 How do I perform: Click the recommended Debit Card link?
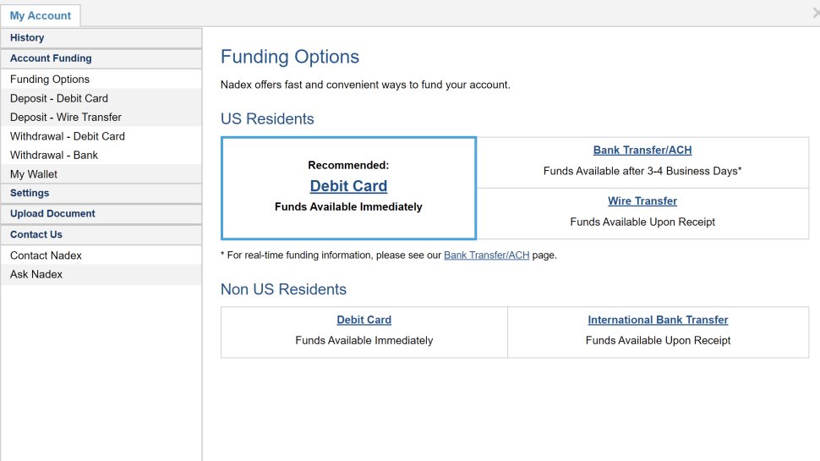[x=348, y=186]
